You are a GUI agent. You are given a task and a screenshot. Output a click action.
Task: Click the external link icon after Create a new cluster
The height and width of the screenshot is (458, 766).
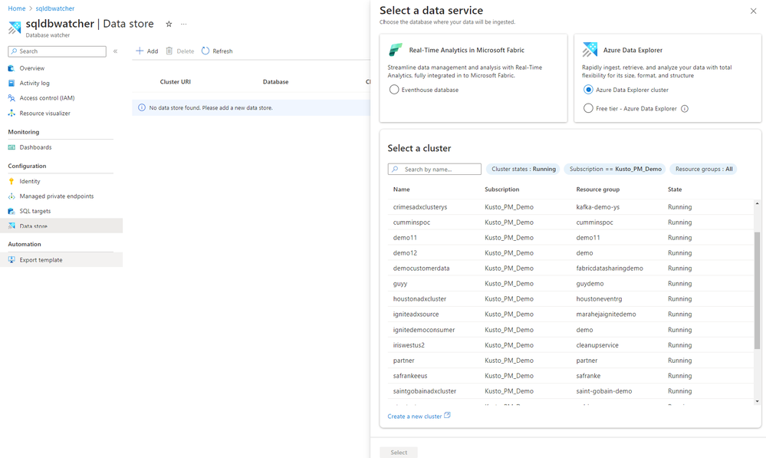pos(447,416)
